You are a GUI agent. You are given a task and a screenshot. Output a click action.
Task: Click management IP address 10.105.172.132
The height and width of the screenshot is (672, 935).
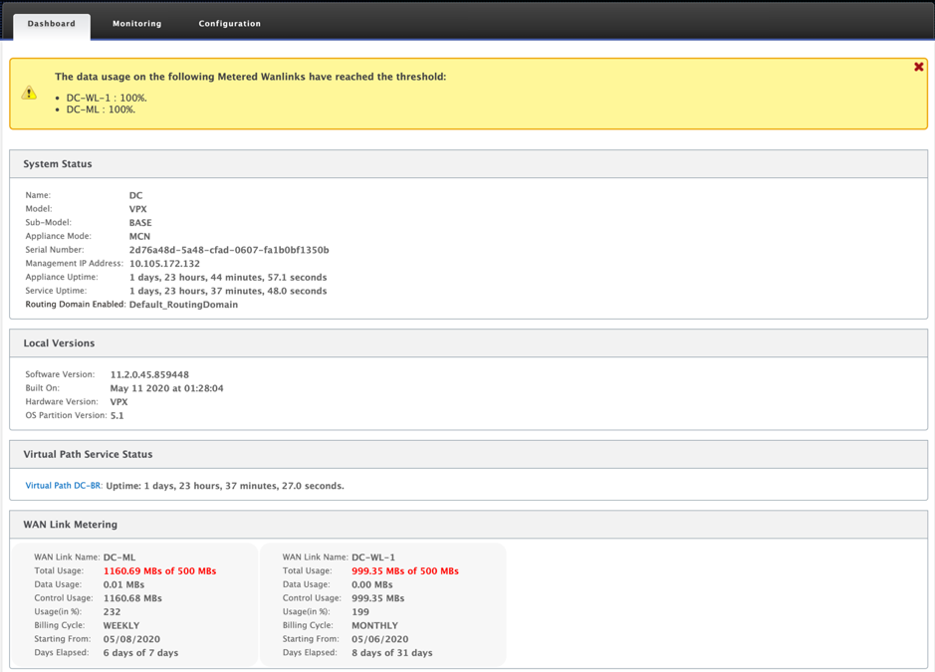(x=164, y=264)
